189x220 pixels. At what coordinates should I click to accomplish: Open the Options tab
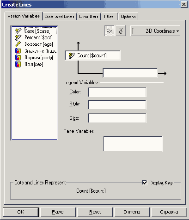coord(128,17)
